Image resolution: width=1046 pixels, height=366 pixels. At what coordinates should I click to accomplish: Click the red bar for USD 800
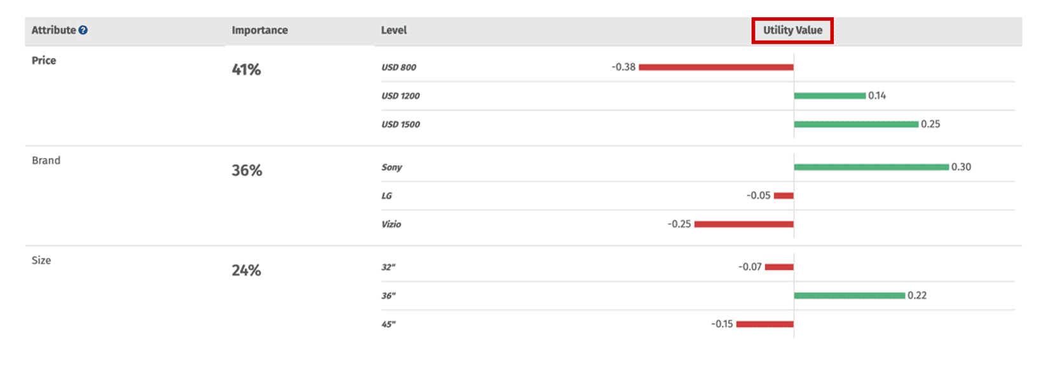[x=716, y=67]
